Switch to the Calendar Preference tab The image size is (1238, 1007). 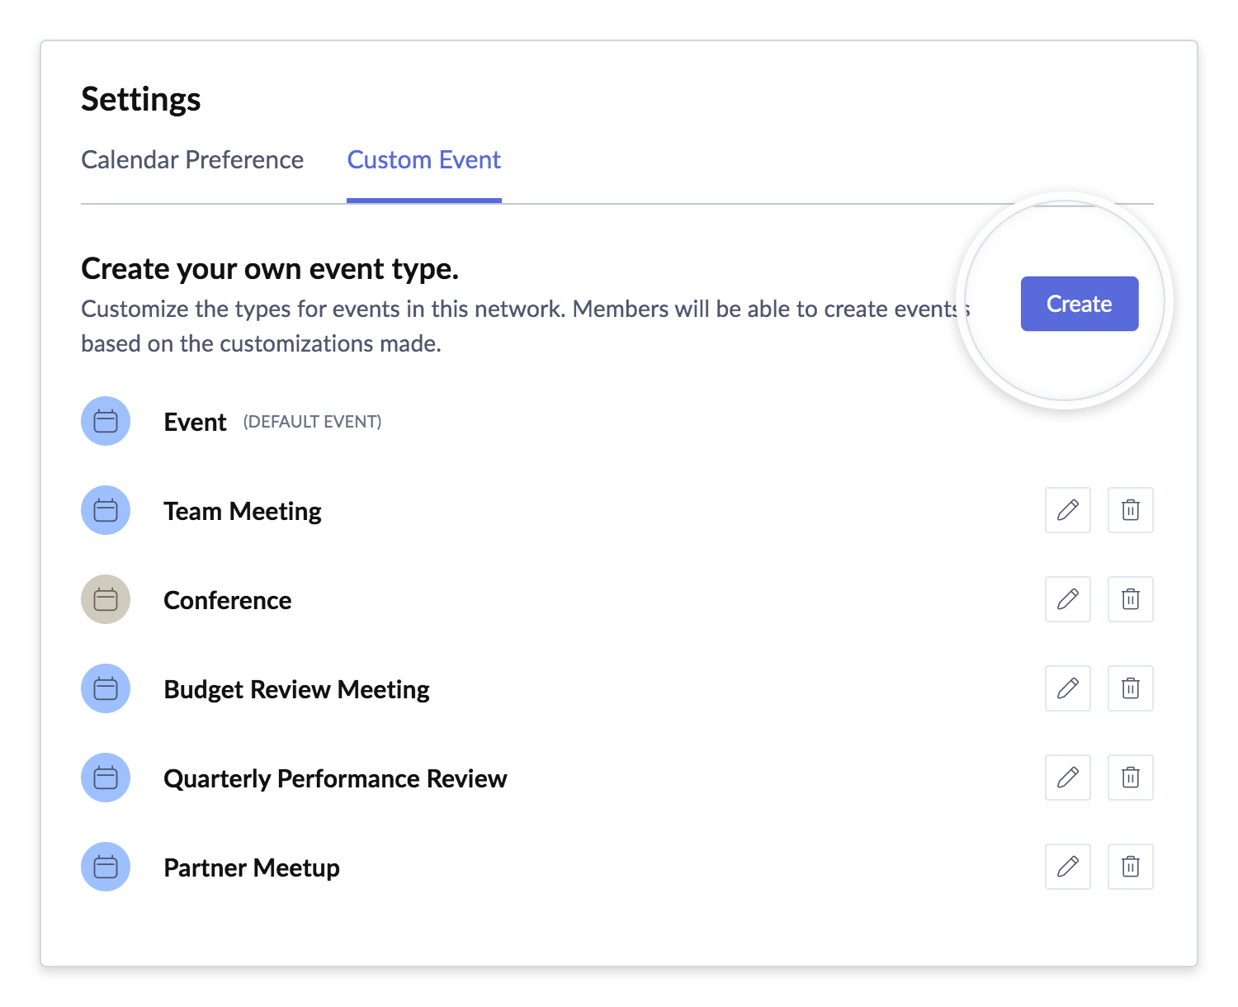click(192, 160)
